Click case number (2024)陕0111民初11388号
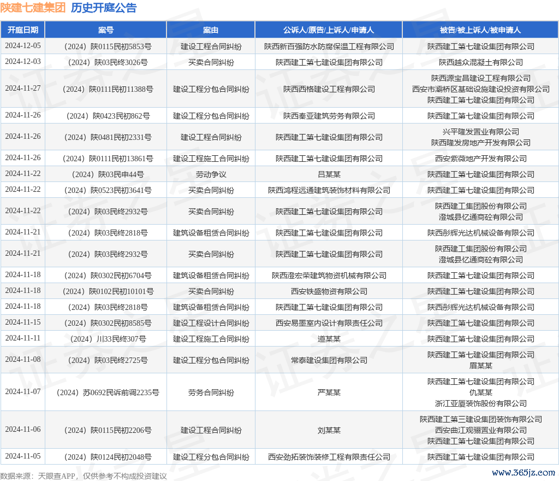The height and width of the screenshot is (481, 559). point(108,89)
